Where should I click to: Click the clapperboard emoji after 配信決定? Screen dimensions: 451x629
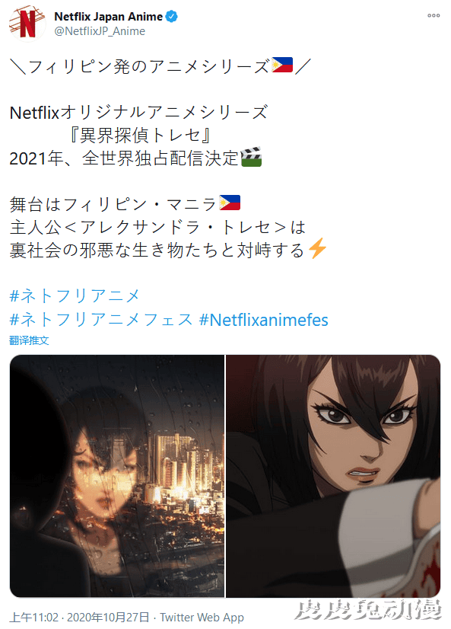tap(251, 157)
